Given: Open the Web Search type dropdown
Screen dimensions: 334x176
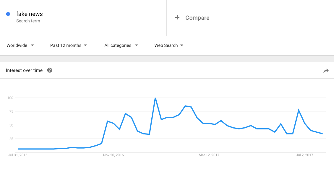Looking at the screenshot, I should (x=169, y=45).
